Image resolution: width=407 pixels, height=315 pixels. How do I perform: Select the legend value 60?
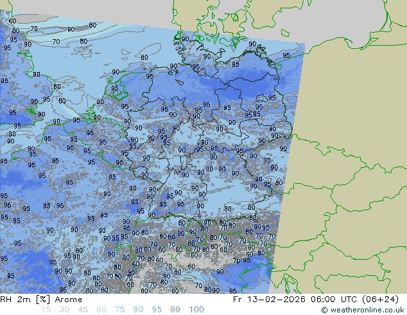click(x=101, y=310)
